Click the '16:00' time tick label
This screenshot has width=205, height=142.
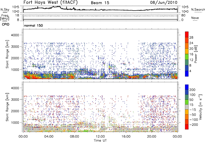[x=126, y=137]
